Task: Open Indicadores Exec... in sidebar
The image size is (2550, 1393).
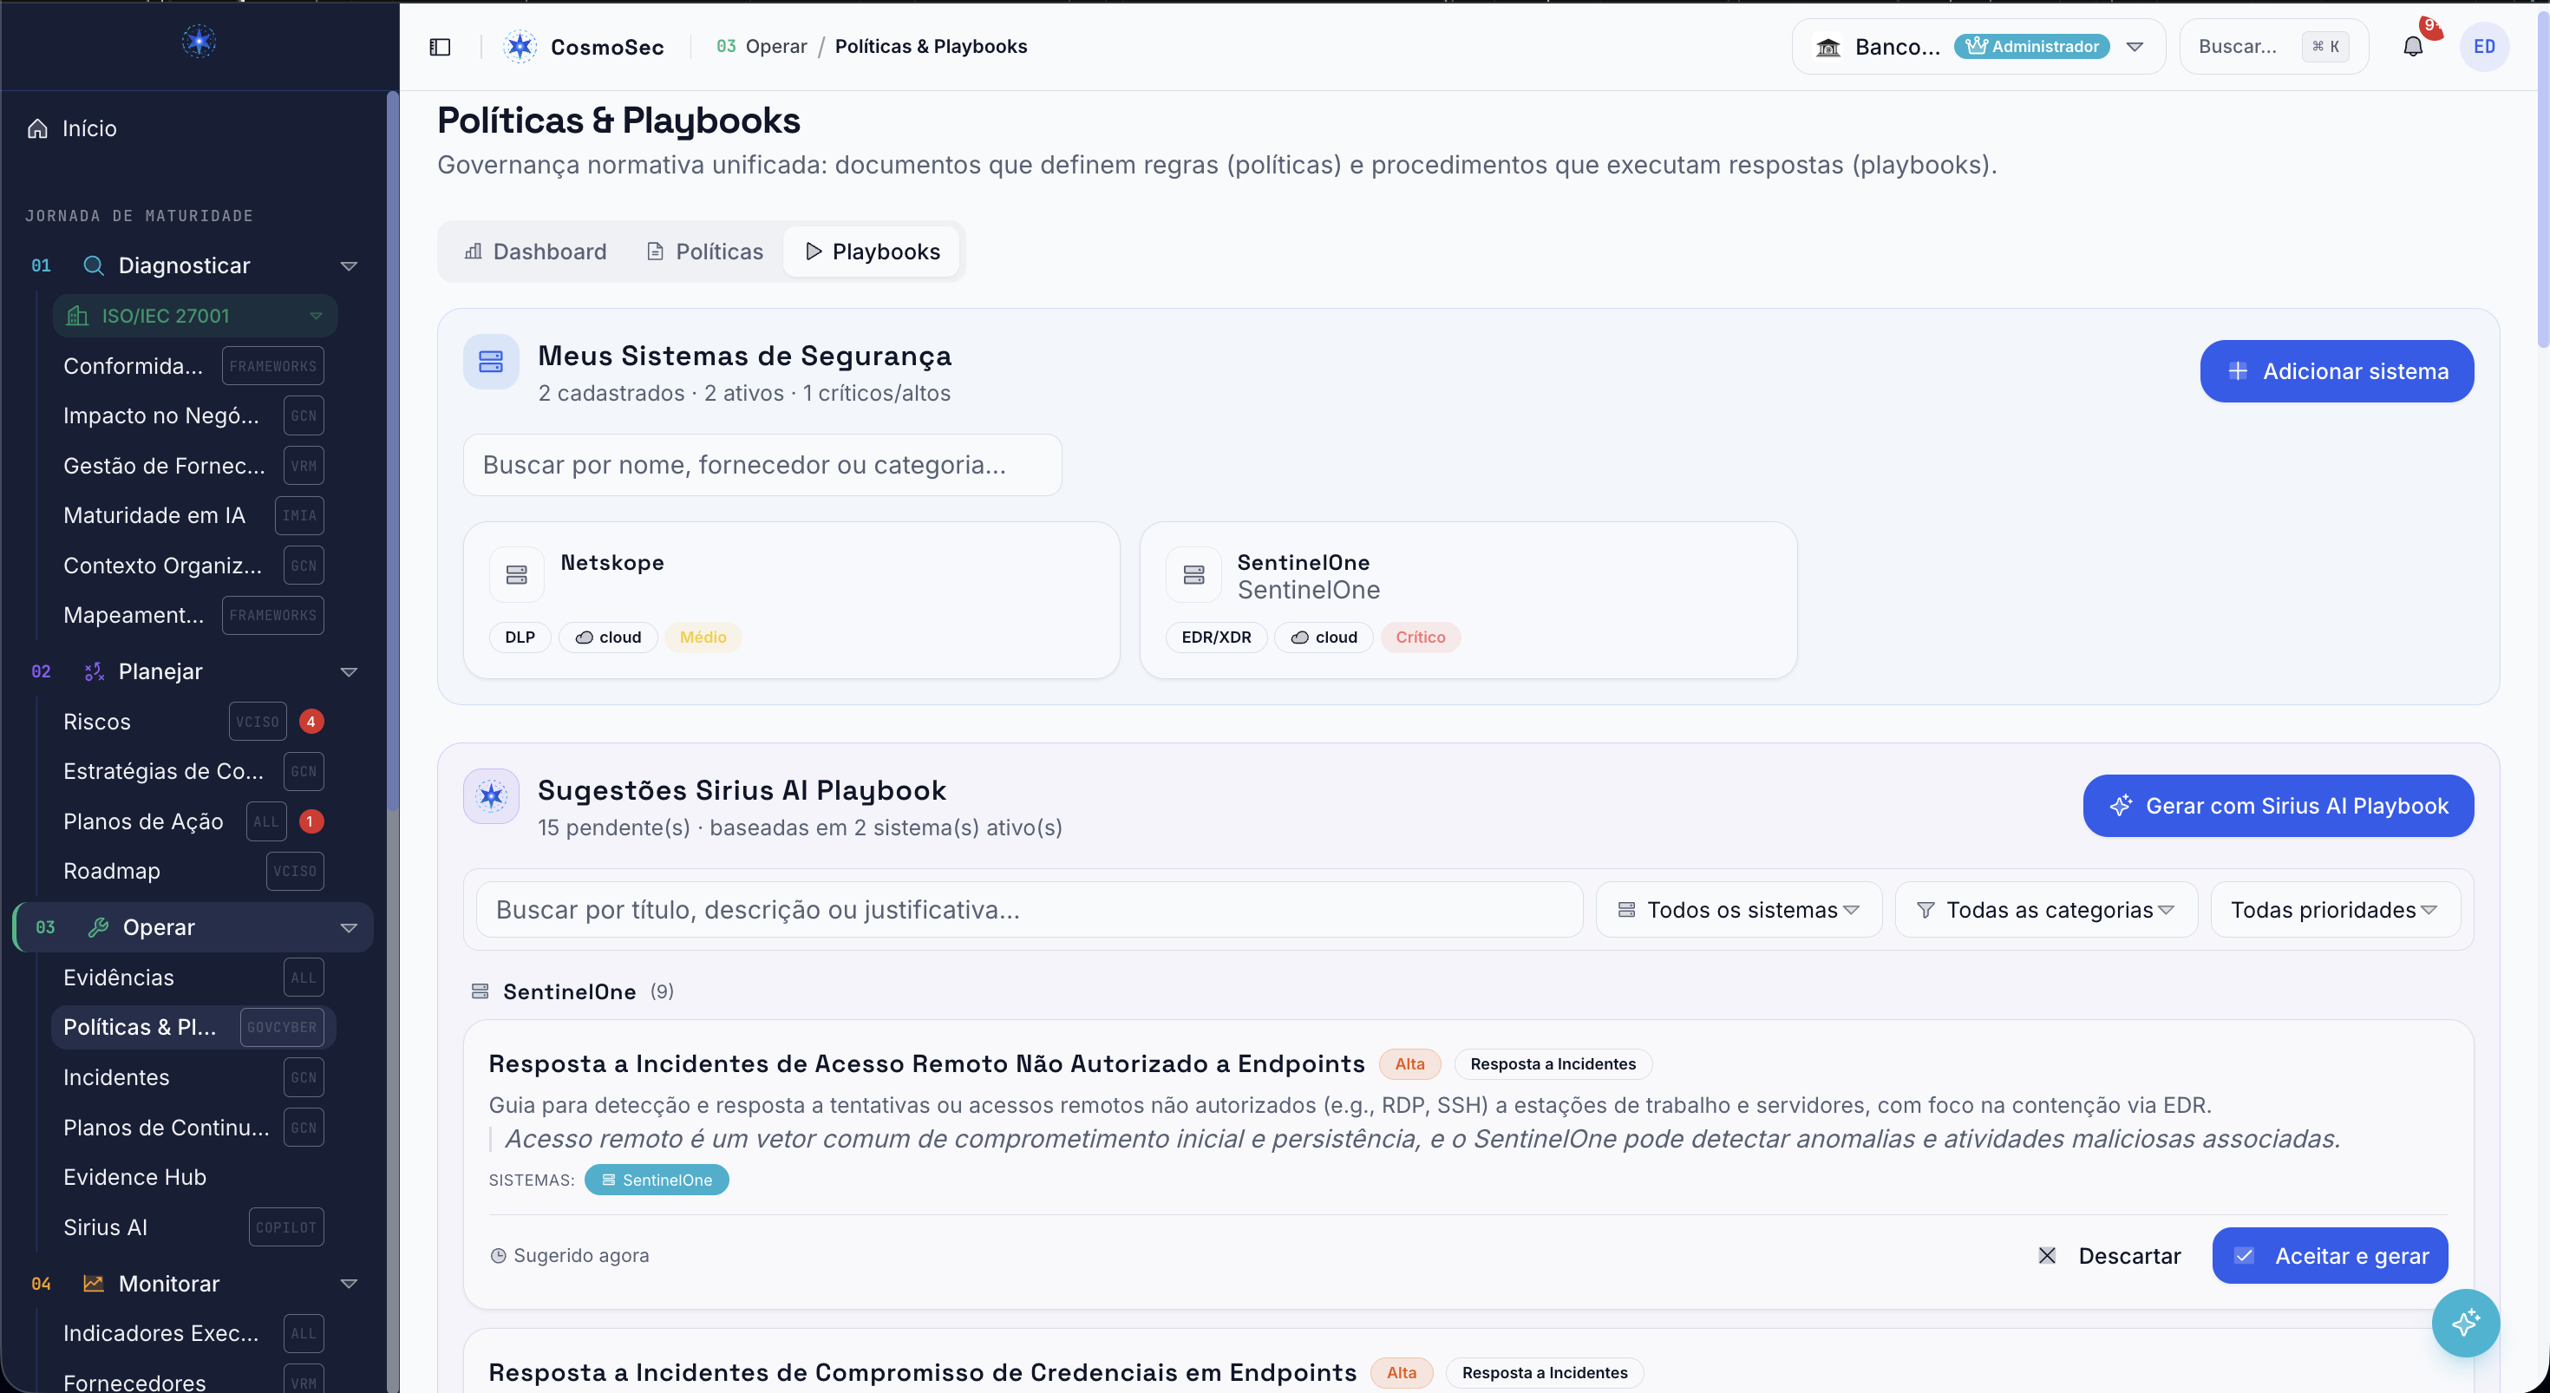Action: click(x=161, y=1332)
